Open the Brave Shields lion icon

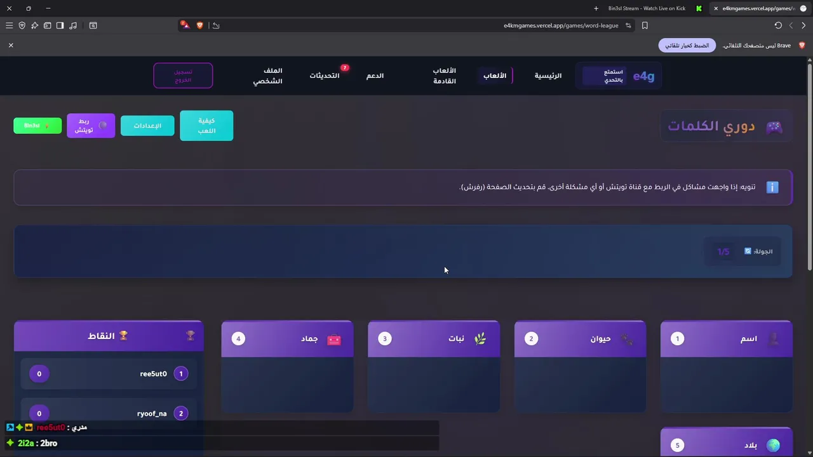coord(199,25)
